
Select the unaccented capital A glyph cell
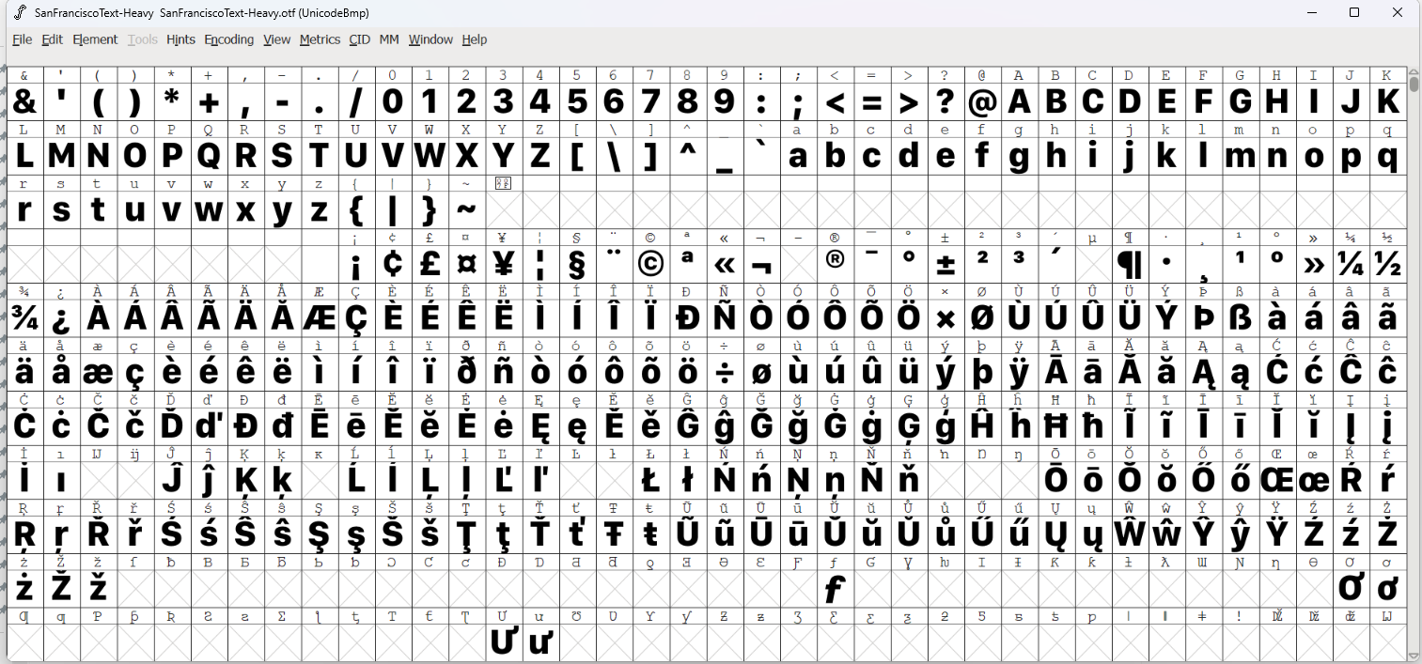pos(1019,101)
